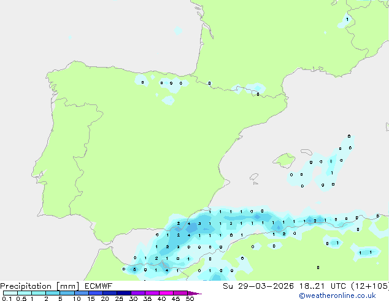
Task: Click the Mallorca island on the map
Action: click(284, 160)
